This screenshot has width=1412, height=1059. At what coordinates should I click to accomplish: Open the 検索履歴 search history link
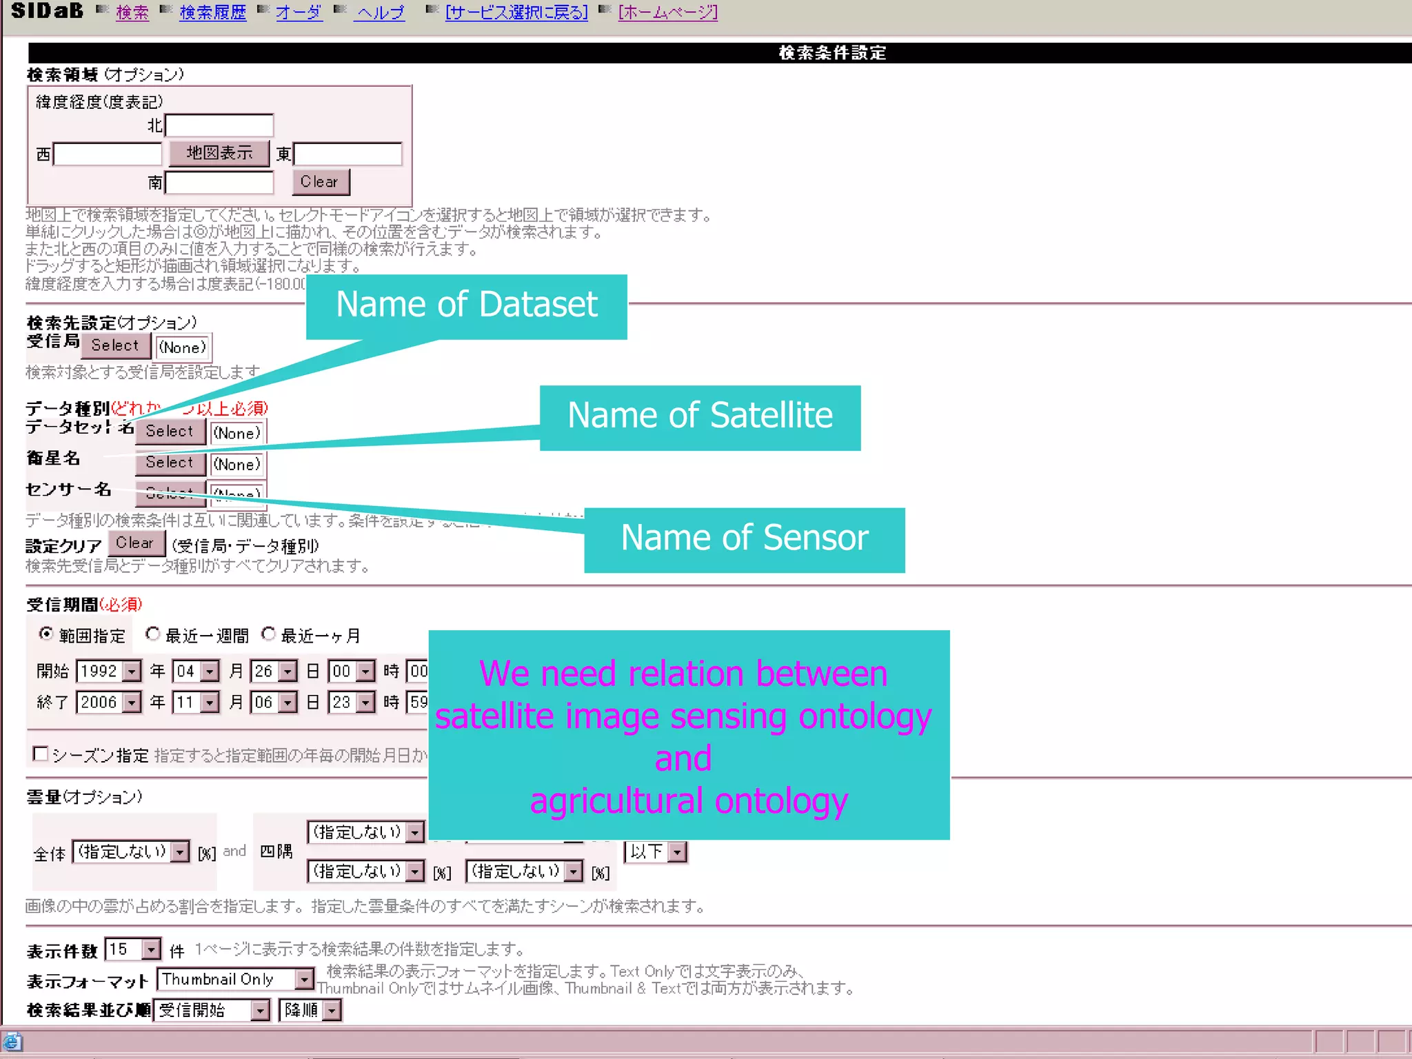[213, 12]
